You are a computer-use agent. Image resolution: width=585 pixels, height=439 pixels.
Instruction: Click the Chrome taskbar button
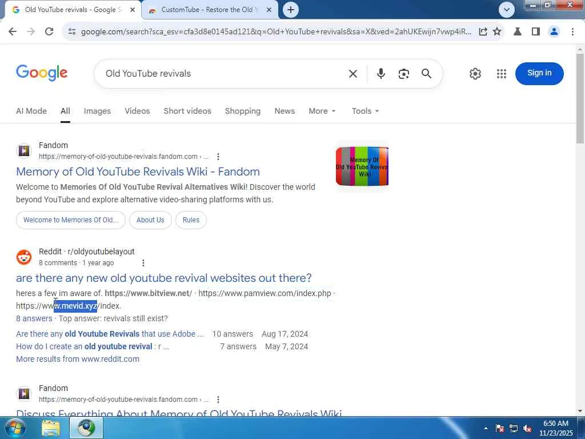coord(86,428)
